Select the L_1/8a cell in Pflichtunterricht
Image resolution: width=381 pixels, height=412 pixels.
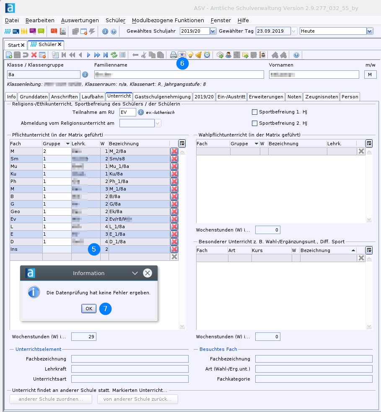[x=139, y=227]
